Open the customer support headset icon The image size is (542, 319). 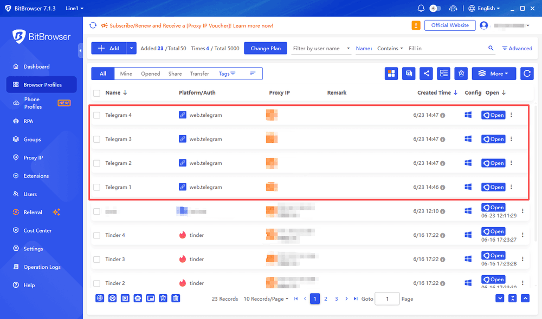click(x=453, y=8)
